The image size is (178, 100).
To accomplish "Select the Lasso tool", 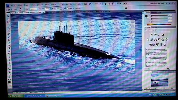I will coord(8,22).
